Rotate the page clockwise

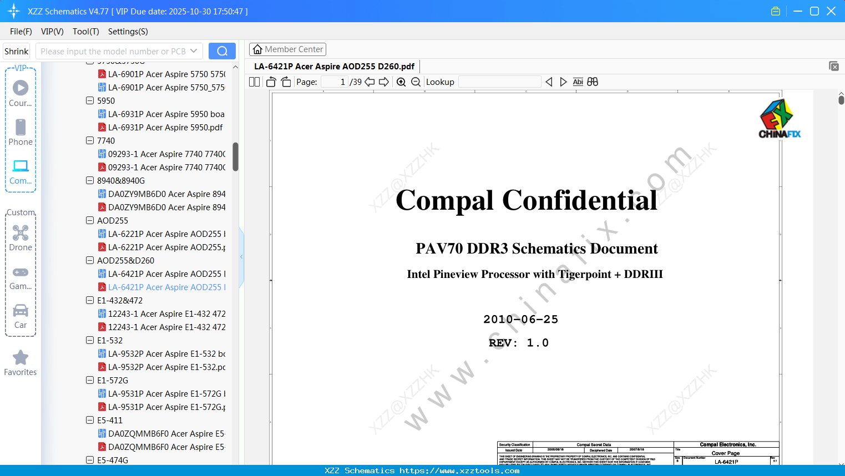pyautogui.click(x=286, y=82)
